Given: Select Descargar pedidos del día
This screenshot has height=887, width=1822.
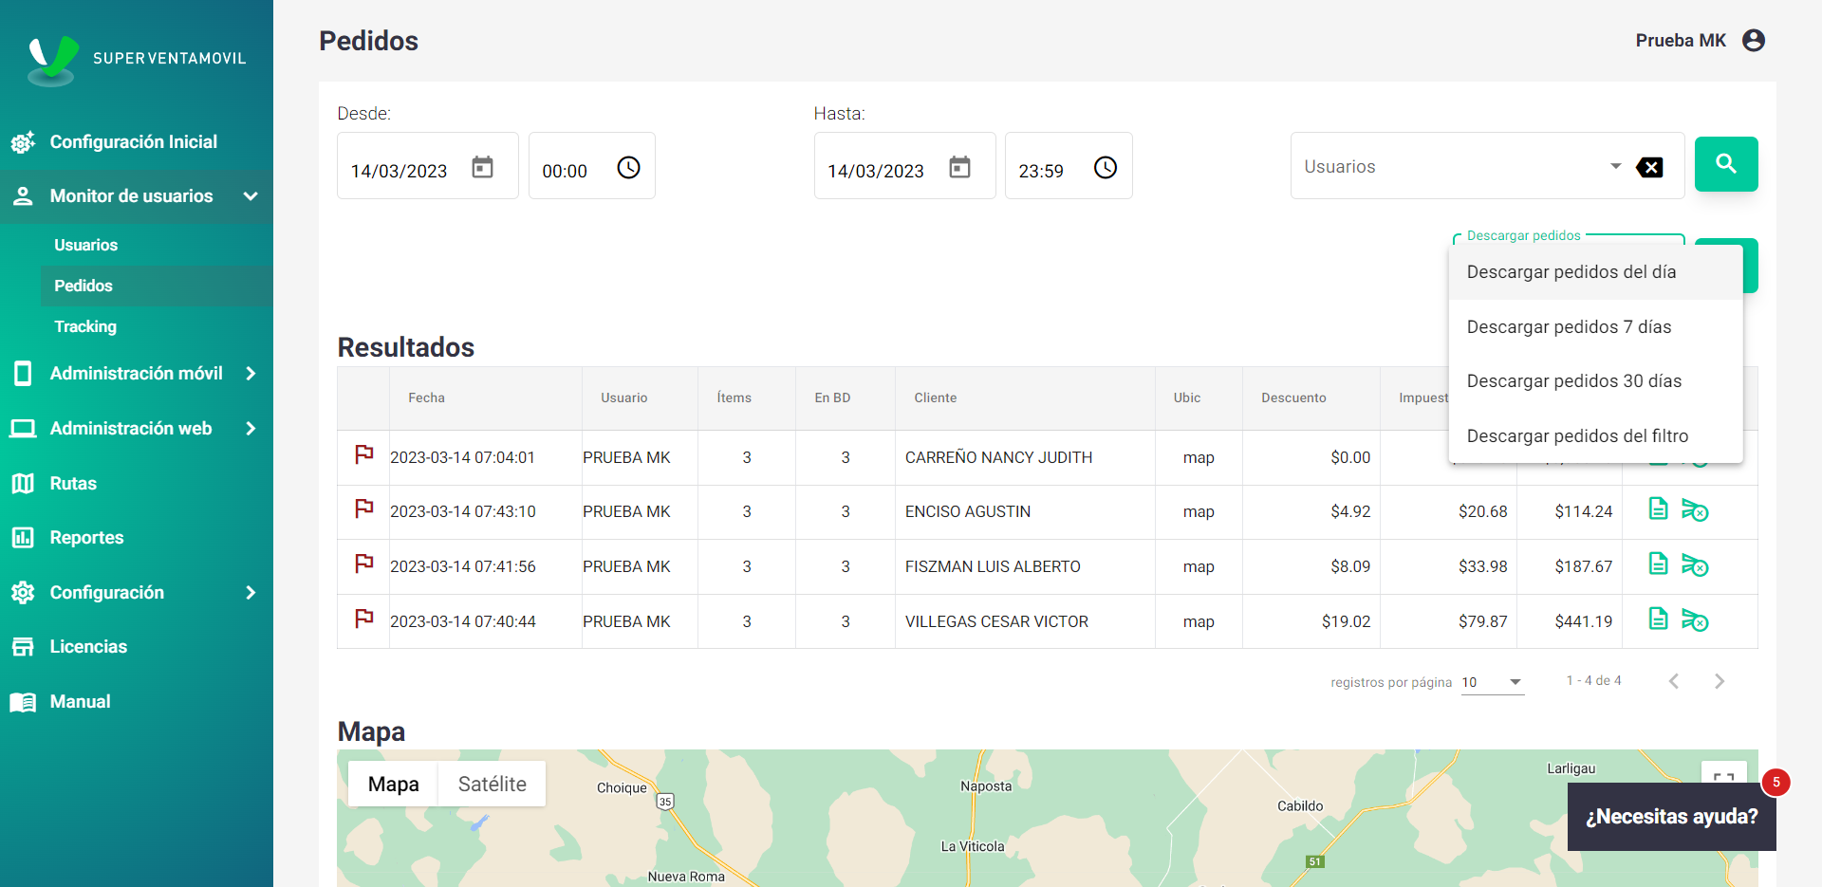Looking at the screenshot, I should pos(1596,272).
